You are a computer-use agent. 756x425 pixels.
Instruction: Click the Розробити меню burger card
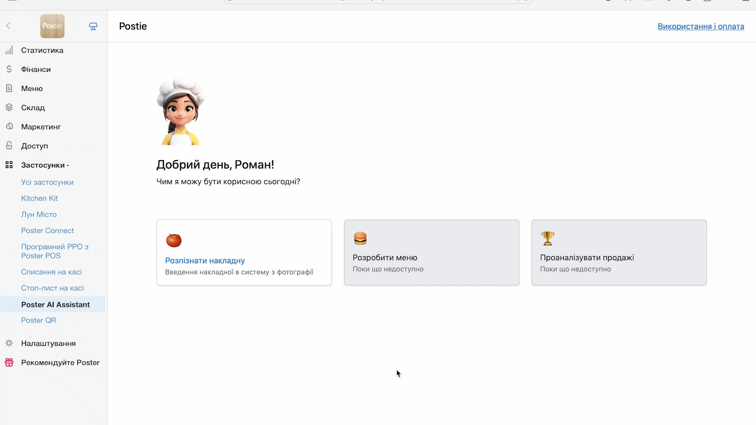pos(431,253)
